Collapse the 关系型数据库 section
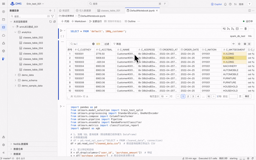 tap(11, 22)
